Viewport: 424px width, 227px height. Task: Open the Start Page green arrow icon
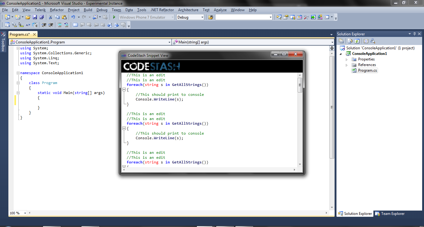[x=313, y=17]
